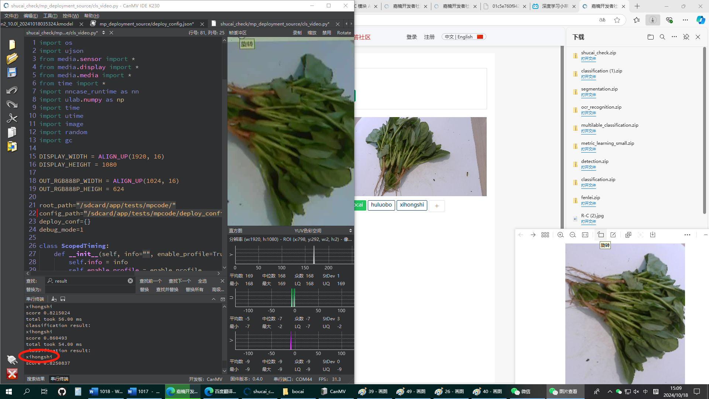Select the Cut tool in the sidebar

tap(12, 118)
